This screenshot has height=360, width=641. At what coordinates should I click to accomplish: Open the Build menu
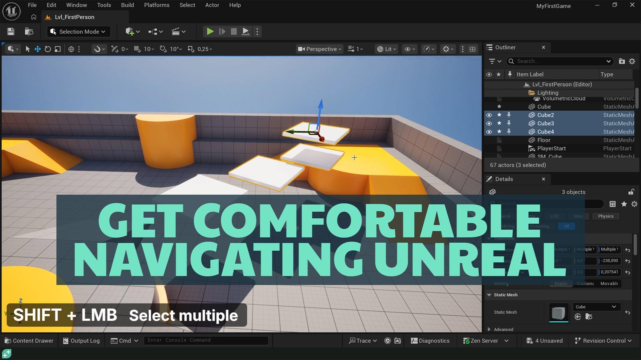coord(128,5)
